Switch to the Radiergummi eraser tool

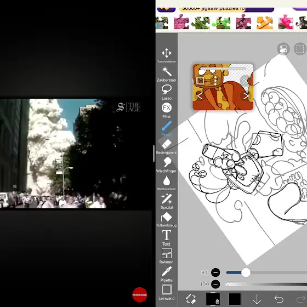[x=167, y=146]
